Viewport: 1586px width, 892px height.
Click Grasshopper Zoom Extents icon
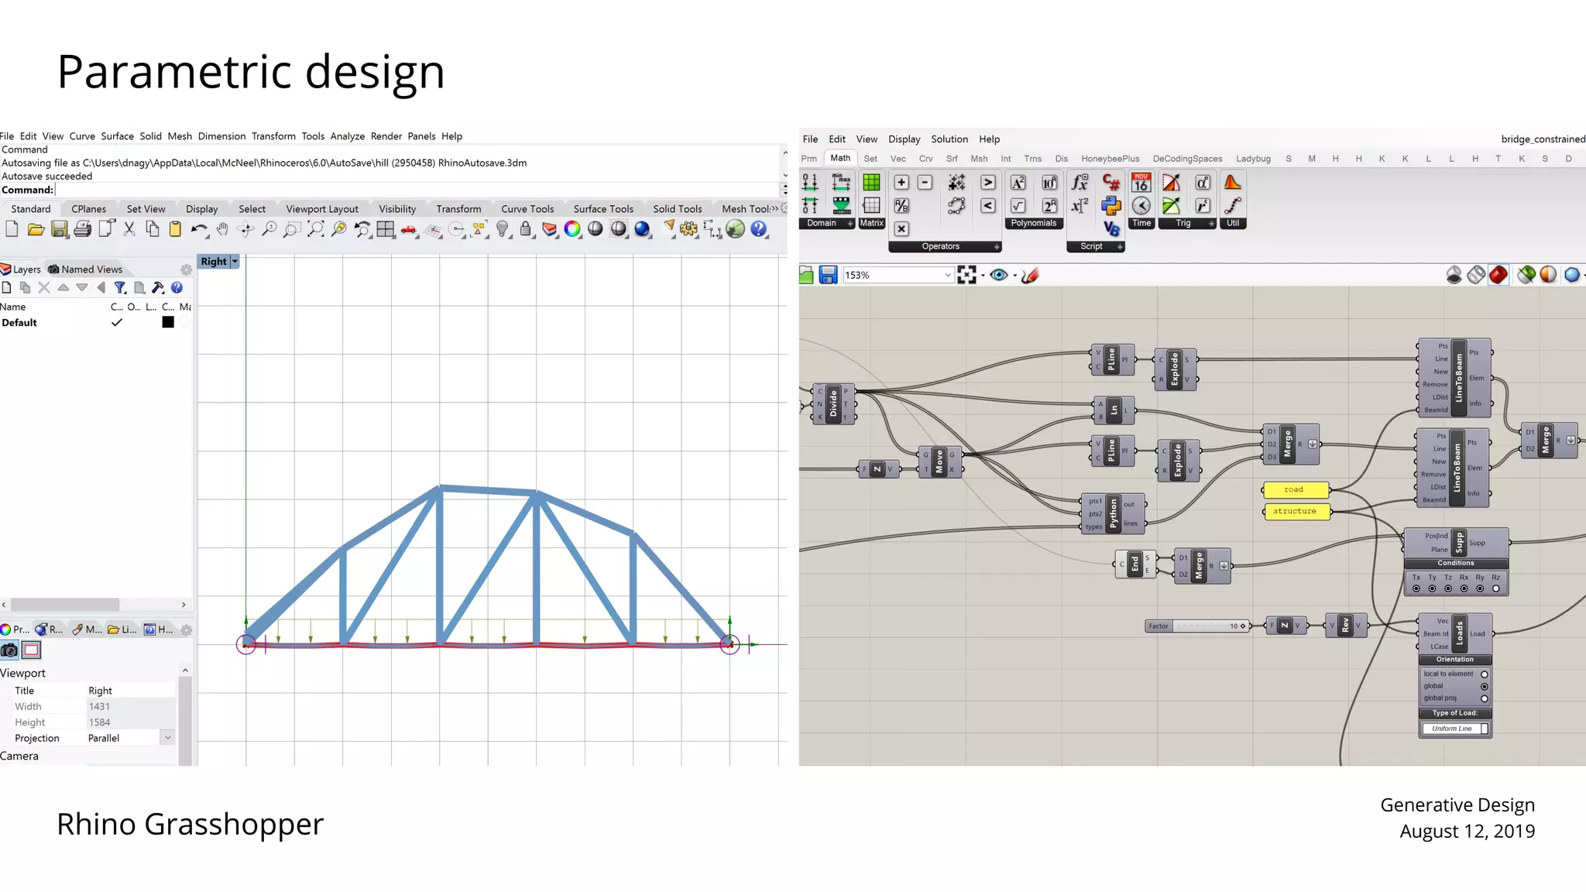pos(966,275)
